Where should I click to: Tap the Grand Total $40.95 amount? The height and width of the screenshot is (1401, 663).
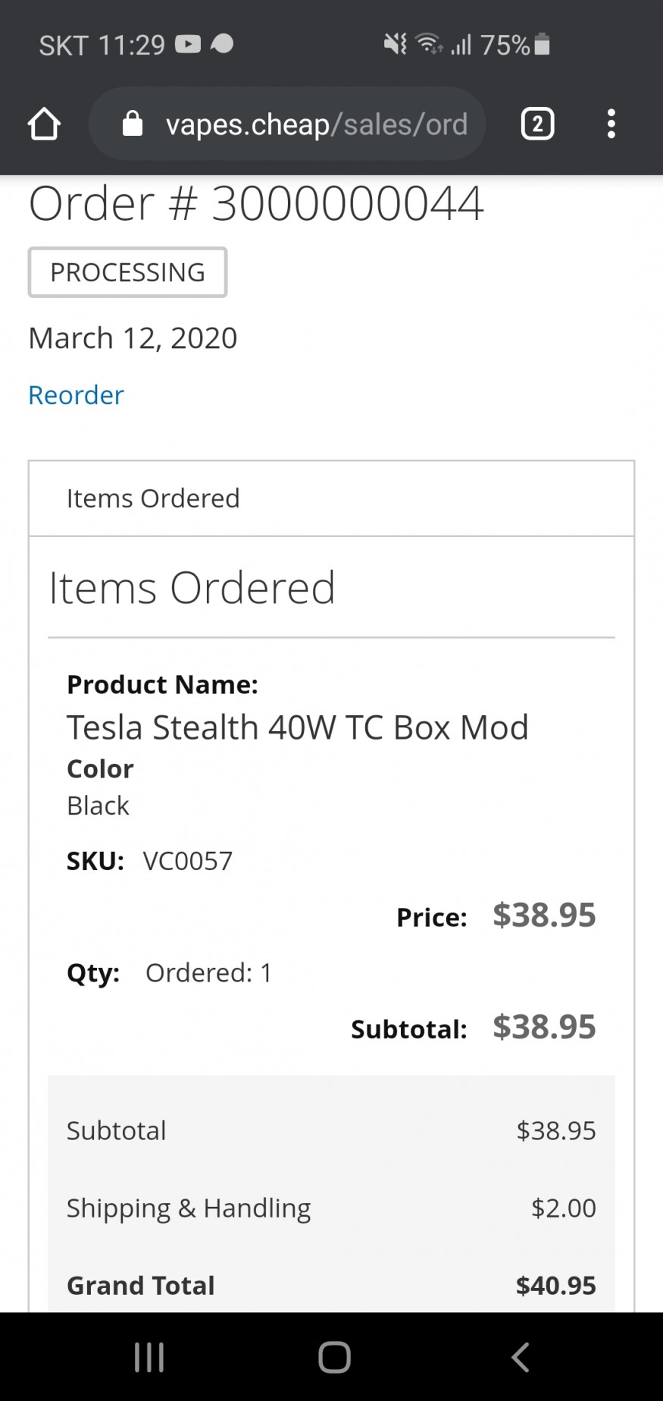tap(556, 1285)
